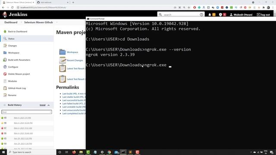
Task: Click the Configure gear icon
Action: pyautogui.click(x=5, y=67)
